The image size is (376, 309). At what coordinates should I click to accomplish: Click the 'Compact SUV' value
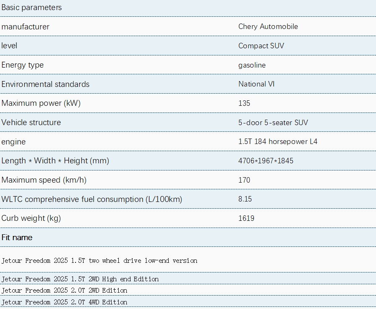click(261, 46)
